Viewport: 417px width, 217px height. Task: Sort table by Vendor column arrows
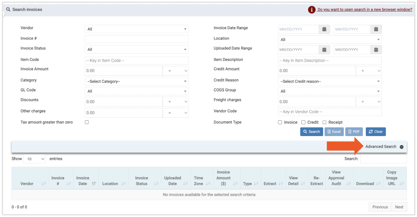(x=44, y=184)
